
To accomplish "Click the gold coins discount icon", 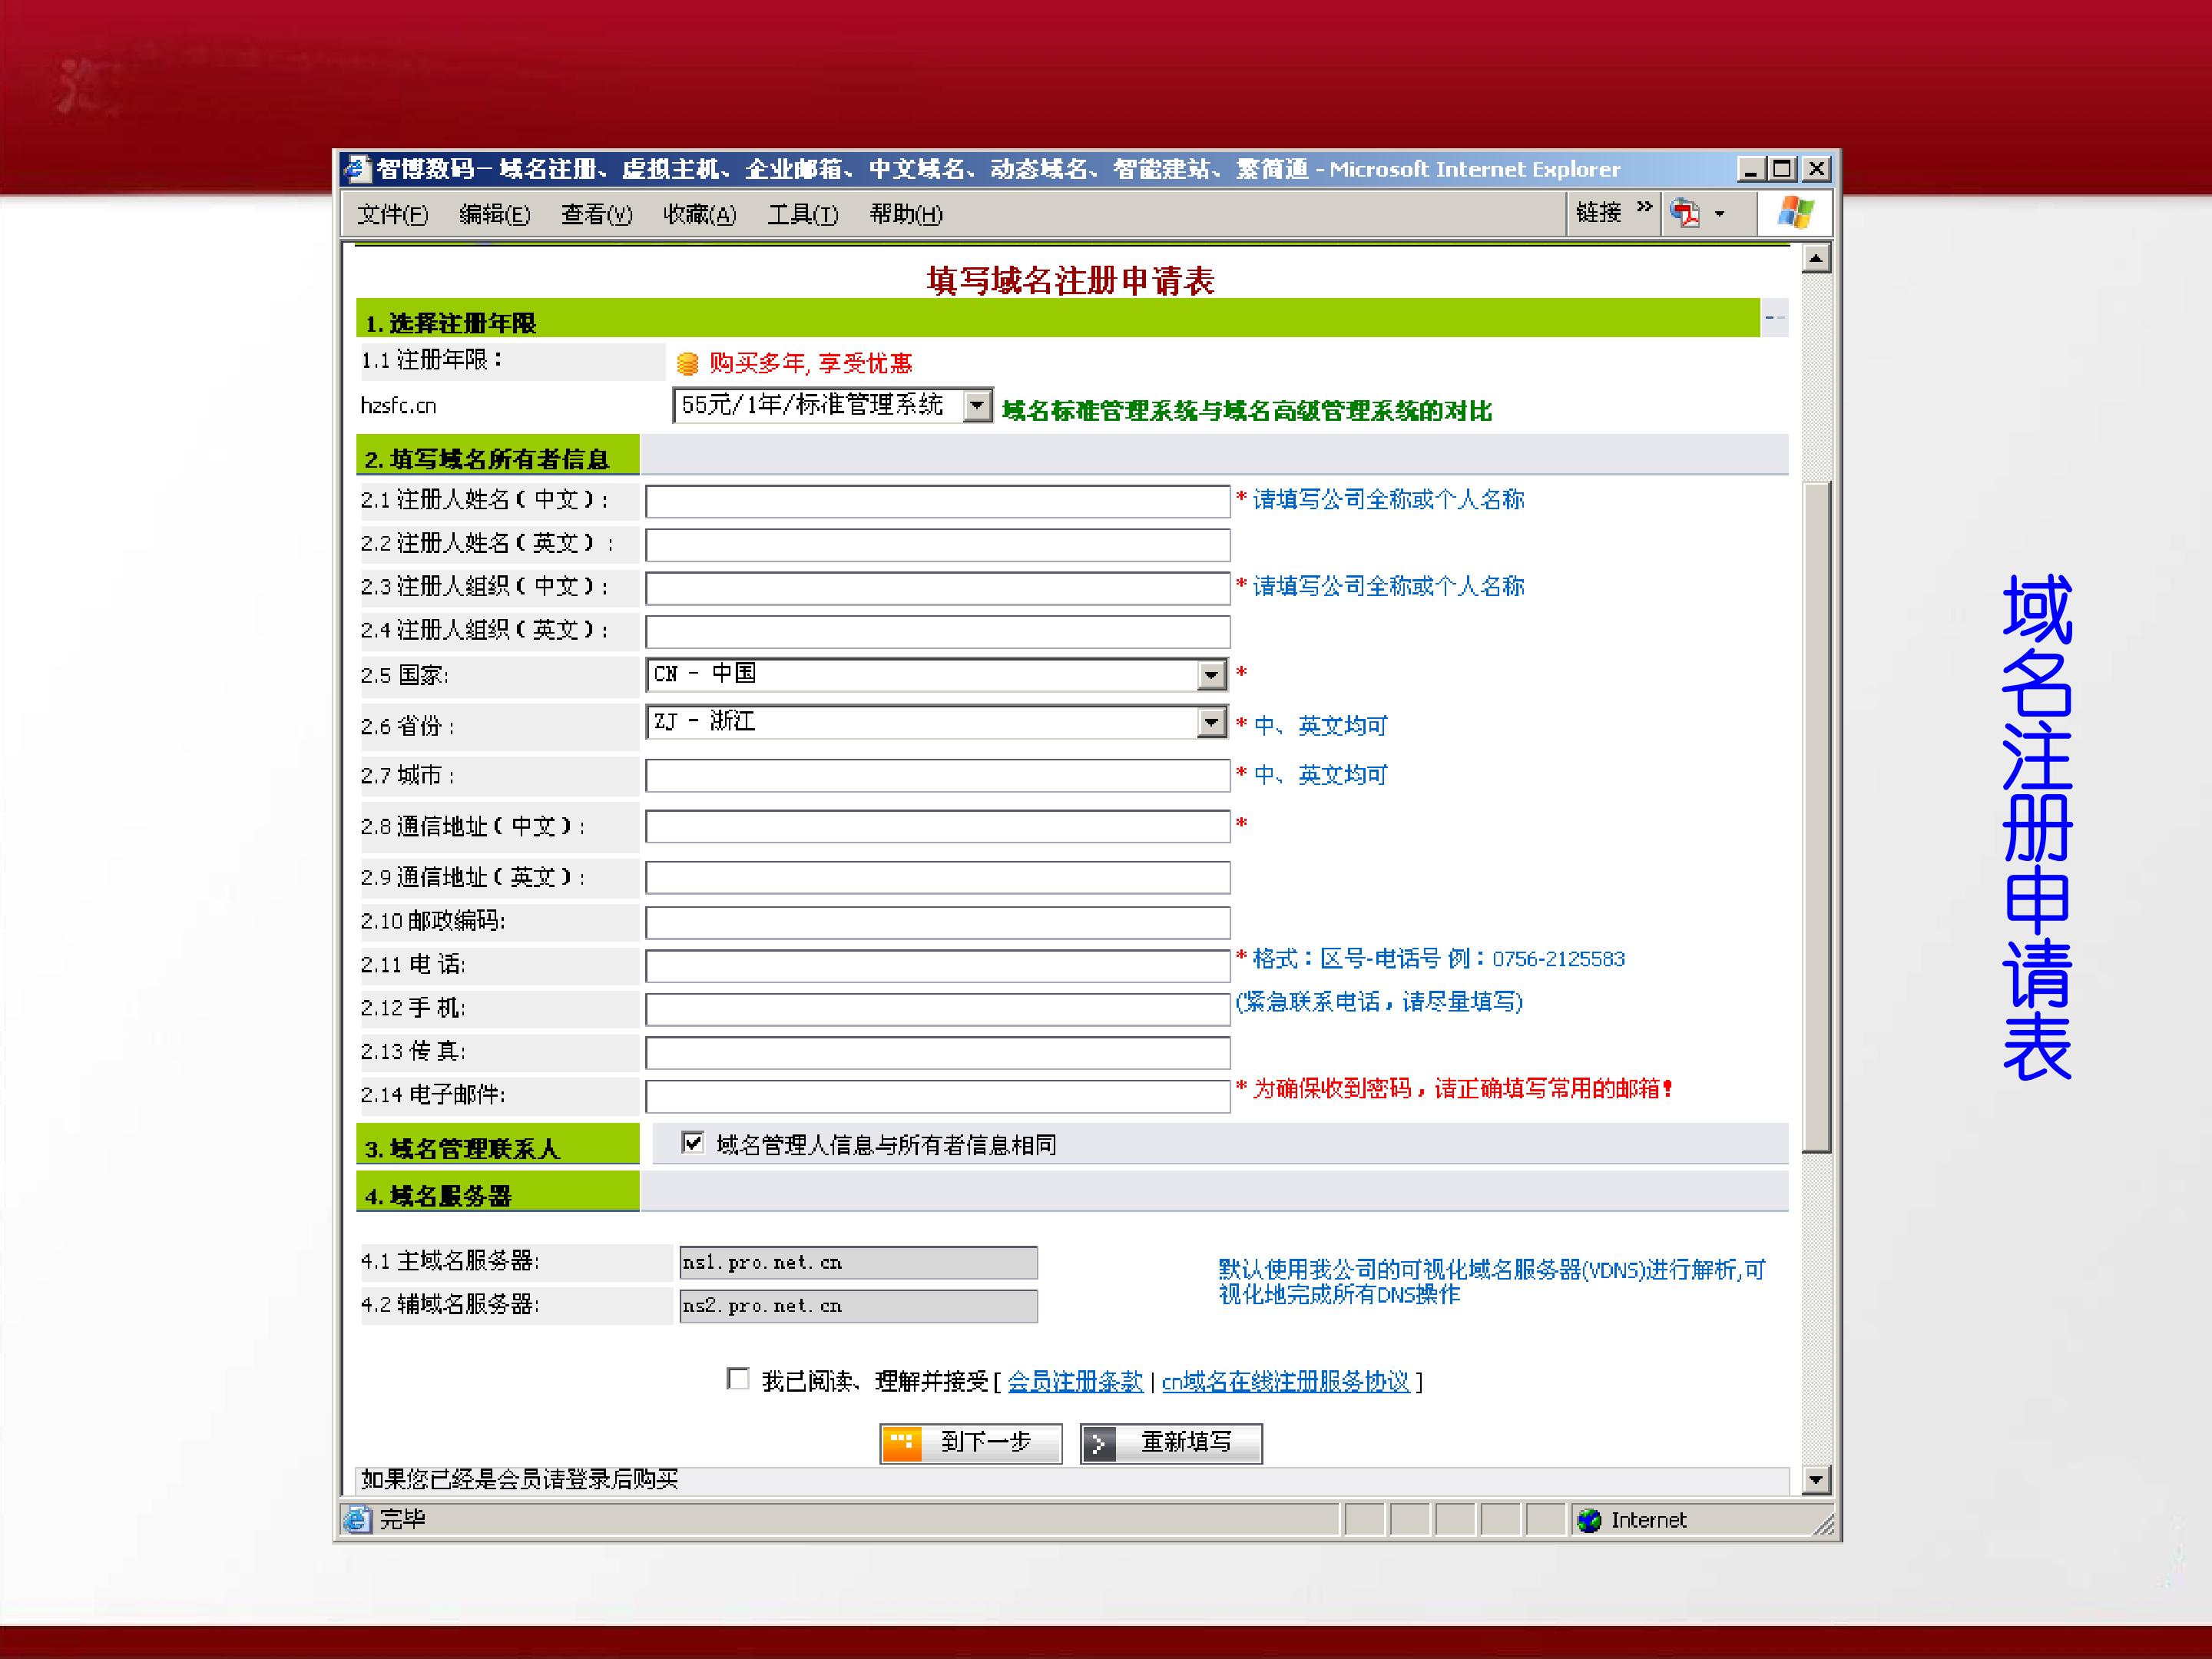I will pos(687,363).
